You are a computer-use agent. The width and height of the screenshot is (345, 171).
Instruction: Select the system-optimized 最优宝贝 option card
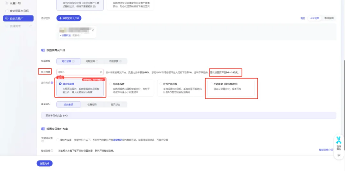click(x=130, y=5)
